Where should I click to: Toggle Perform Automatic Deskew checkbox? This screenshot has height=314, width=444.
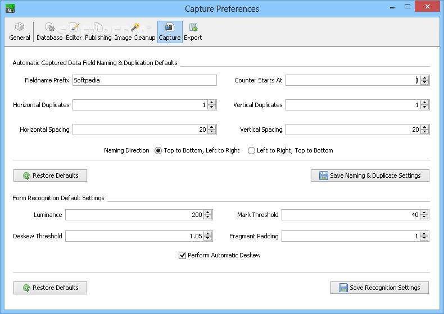coord(182,256)
